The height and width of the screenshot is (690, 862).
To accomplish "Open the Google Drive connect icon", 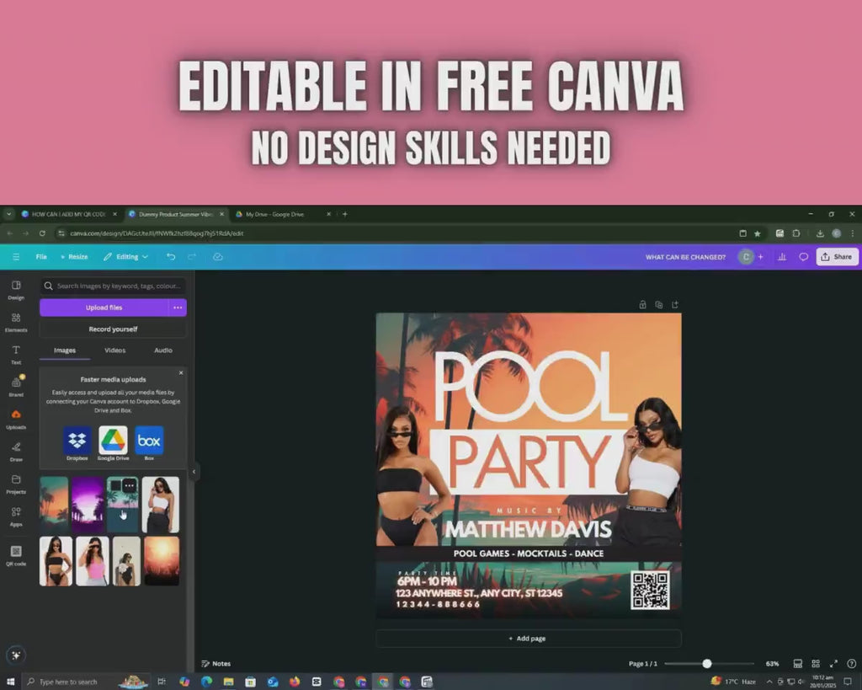I will (114, 440).
